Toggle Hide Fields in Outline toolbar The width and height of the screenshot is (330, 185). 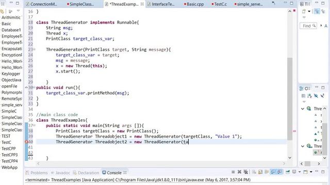coord(316,96)
